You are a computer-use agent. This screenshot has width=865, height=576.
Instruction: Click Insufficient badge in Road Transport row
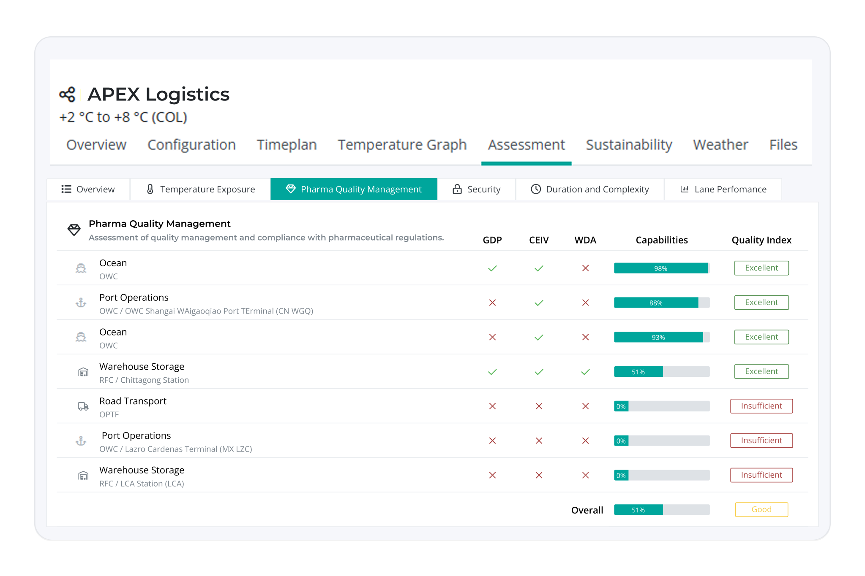tap(761, 406)
